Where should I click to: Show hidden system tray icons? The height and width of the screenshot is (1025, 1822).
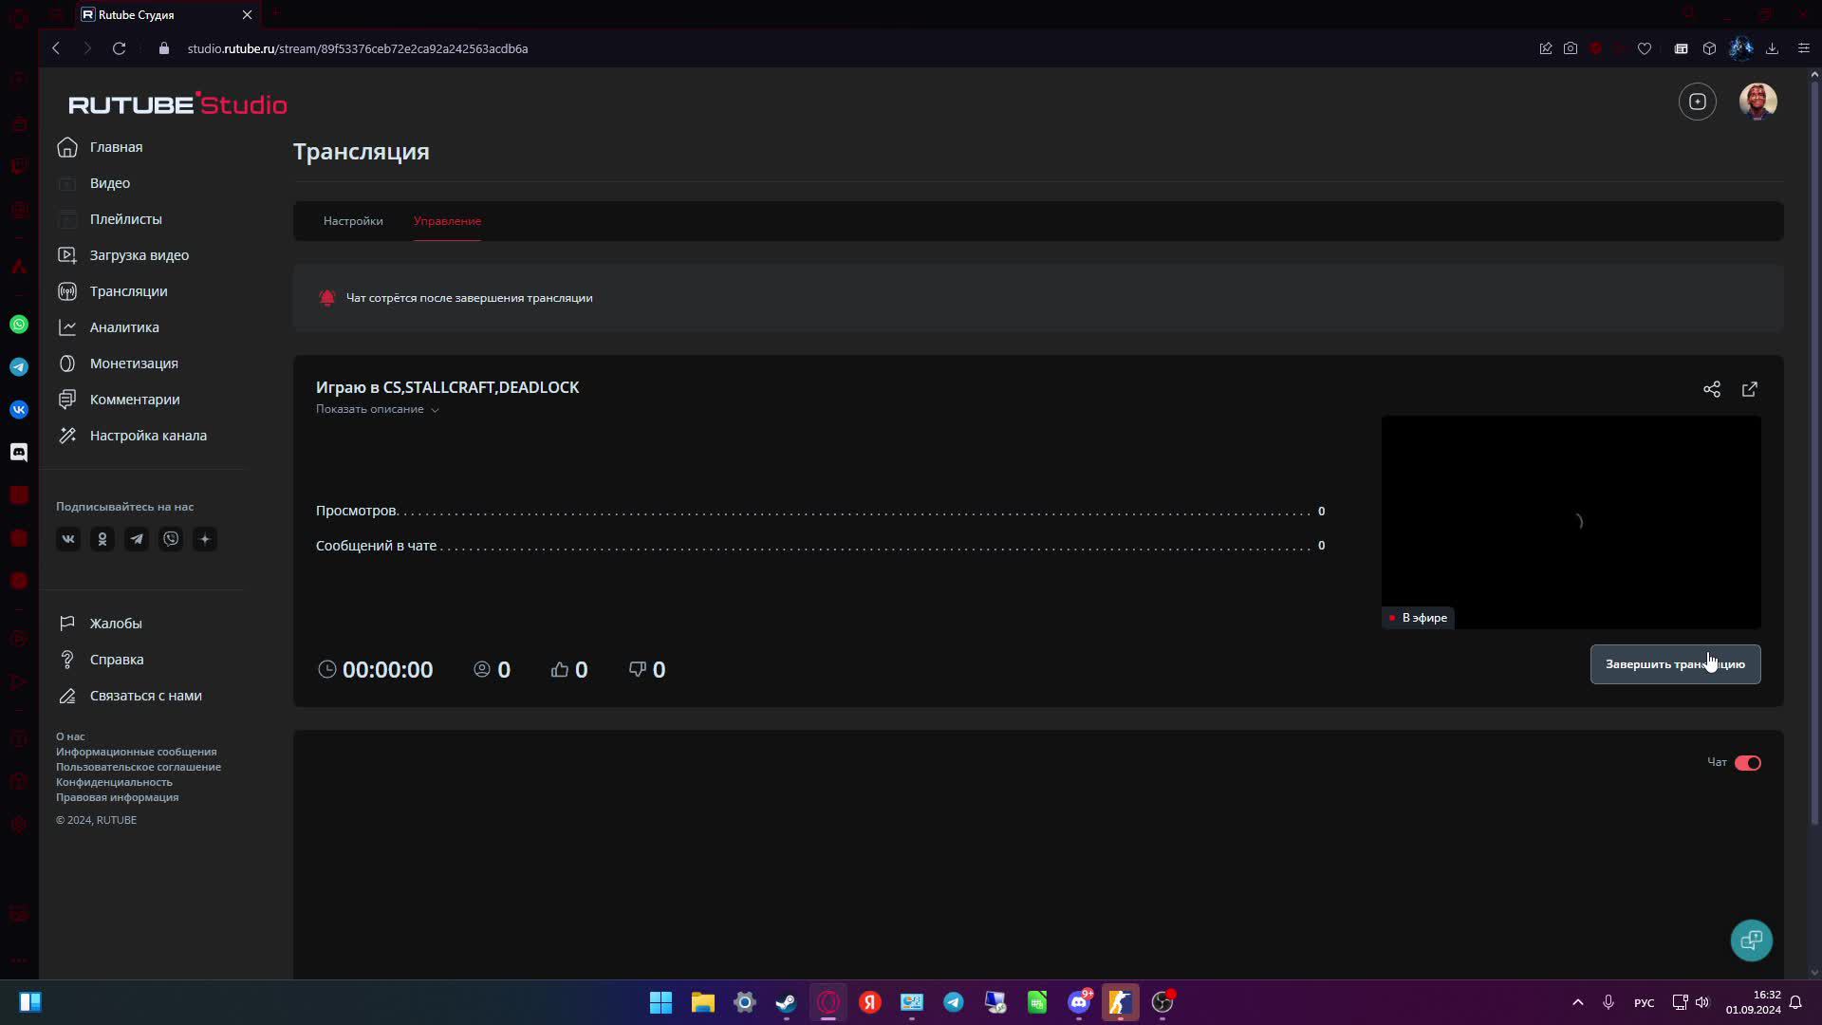[x=1577, y=1002]
